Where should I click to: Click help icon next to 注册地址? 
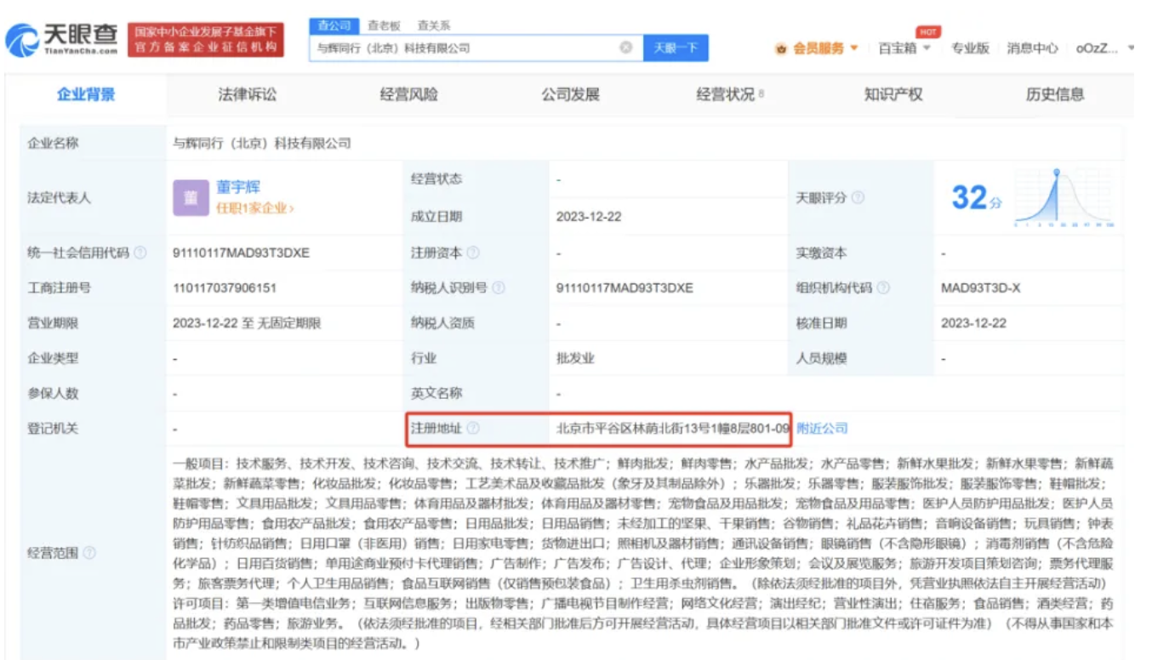point(473,428)
